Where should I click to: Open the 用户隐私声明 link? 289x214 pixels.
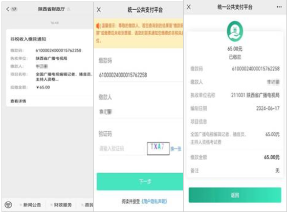154,201
